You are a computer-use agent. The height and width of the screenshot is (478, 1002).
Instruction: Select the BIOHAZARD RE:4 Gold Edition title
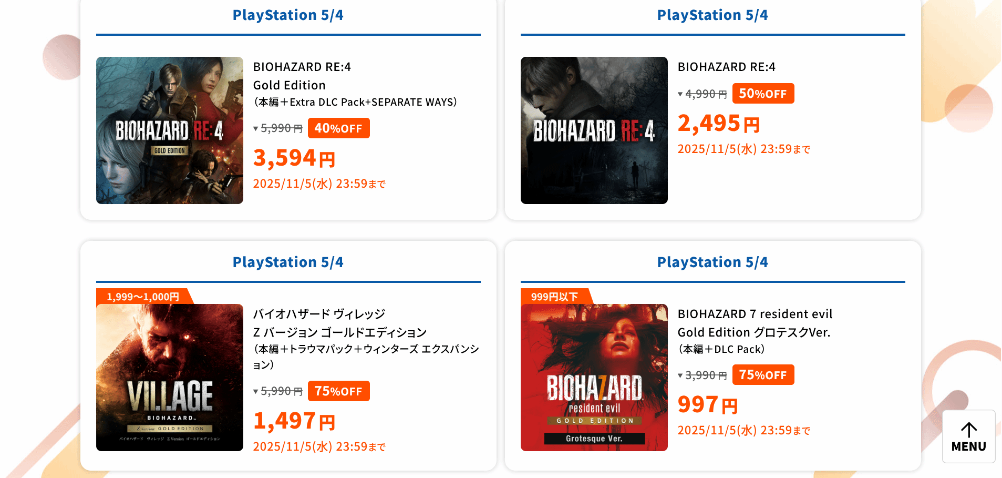tap(302, 76)
